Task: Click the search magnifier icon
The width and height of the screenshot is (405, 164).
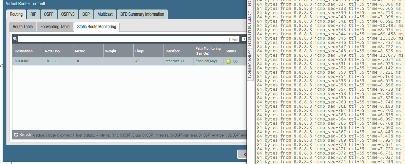Action: click(15, 39)
